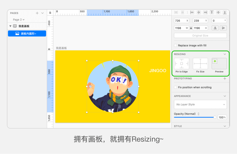
Task: Enable Fix position when scrolling
Action: pos(175,87)
